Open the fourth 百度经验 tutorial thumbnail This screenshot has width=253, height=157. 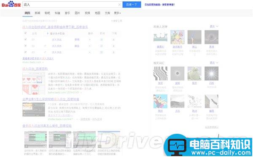109,140
